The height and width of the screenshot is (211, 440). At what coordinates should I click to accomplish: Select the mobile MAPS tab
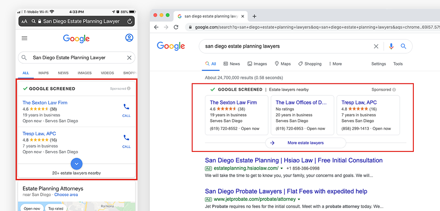[x=44, y=73]
